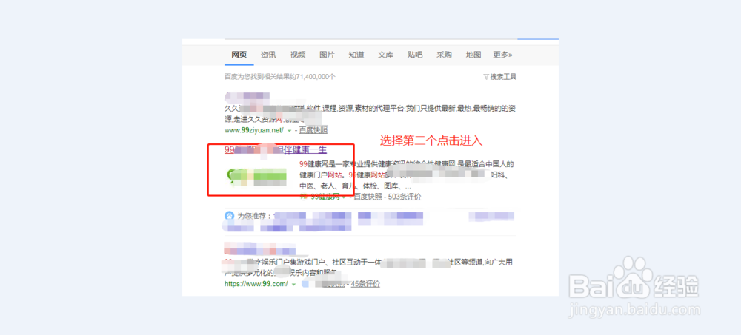Click the 百度为您找到相关结果 count text
Image resolution: width=741 pixels, height=335 pixels.
pyautogui.click(x=280, y=76)
